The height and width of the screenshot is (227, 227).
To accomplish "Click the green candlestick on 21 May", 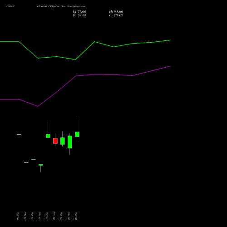I will (x=63, y=141).
